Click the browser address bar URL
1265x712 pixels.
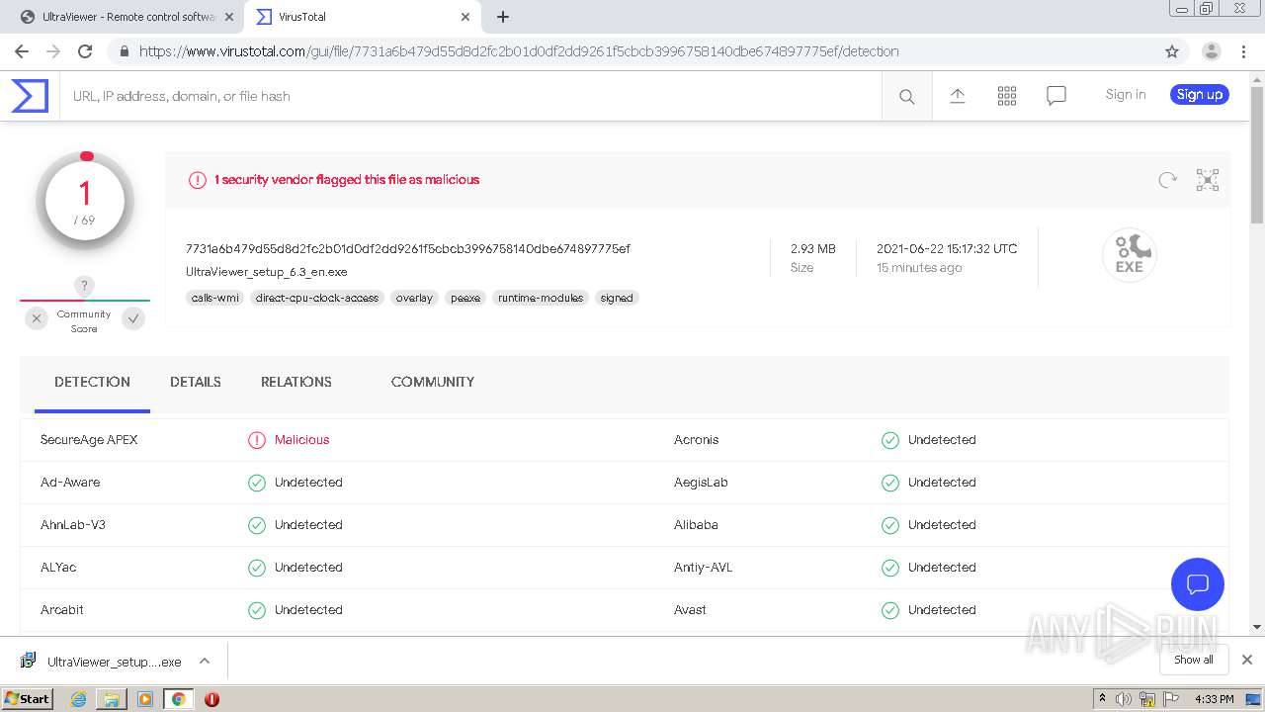click(x=519, y=51)
